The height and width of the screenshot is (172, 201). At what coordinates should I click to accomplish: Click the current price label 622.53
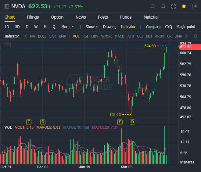pos(38,6)
